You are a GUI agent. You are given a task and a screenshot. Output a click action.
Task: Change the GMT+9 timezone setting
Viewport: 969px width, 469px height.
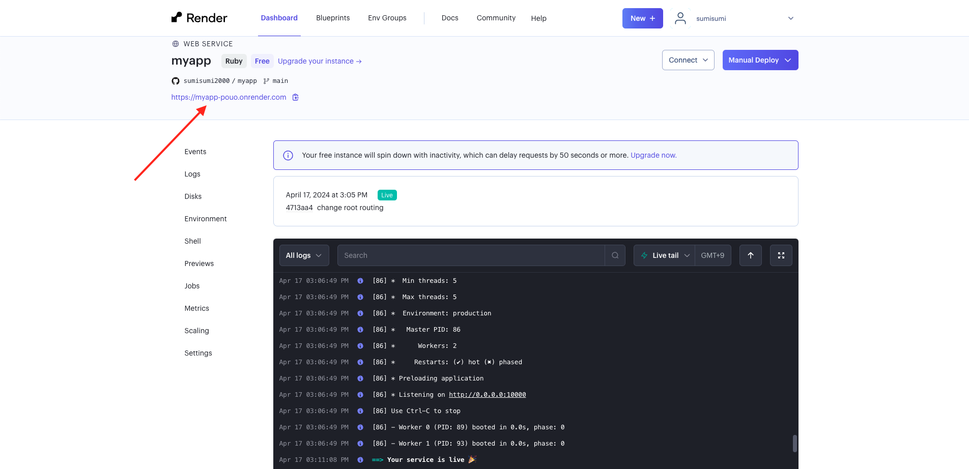[712, 255]
